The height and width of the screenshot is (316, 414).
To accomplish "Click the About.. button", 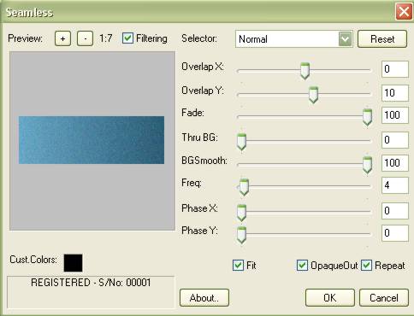I will 204,298.
